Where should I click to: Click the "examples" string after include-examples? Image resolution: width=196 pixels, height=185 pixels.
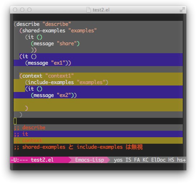point(91,82)
